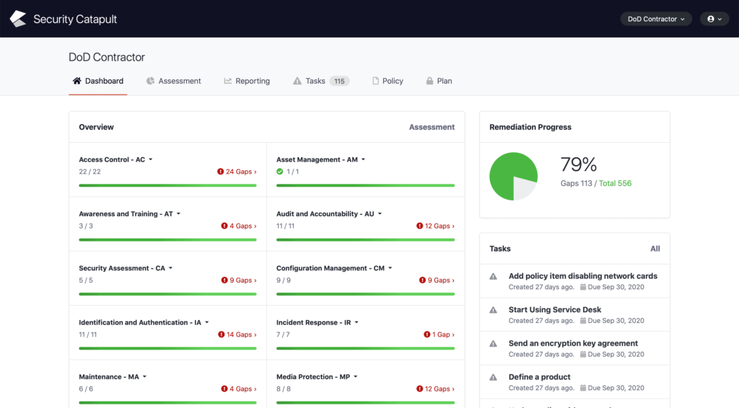View 9 Gaps for Configuration Management
The height and width of the screenshot is (408, 739).
[x=437, y=280]
